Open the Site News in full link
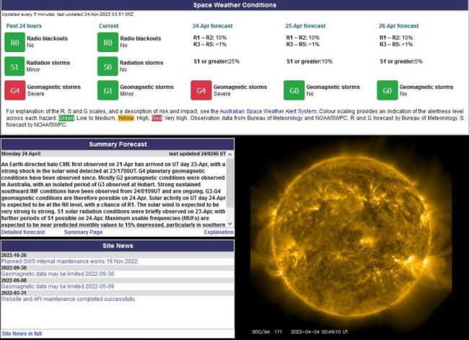 pos(22,334)
